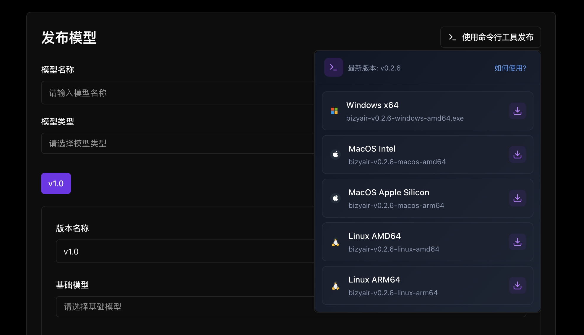Download the Linux AMD64 package

pos(517,242)
